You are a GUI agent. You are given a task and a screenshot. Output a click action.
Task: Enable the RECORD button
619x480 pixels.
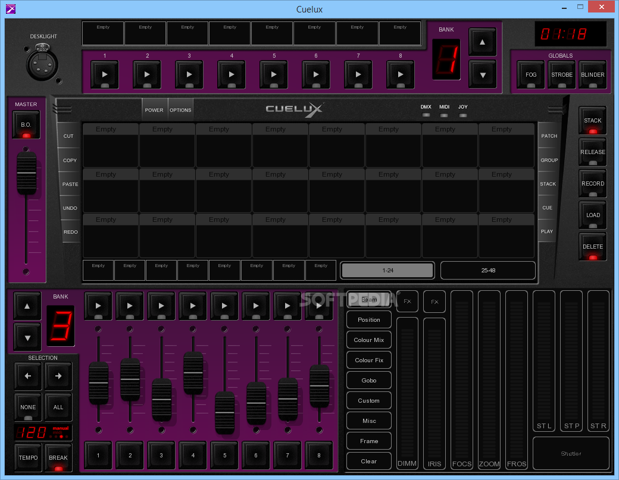coord(593,183)
